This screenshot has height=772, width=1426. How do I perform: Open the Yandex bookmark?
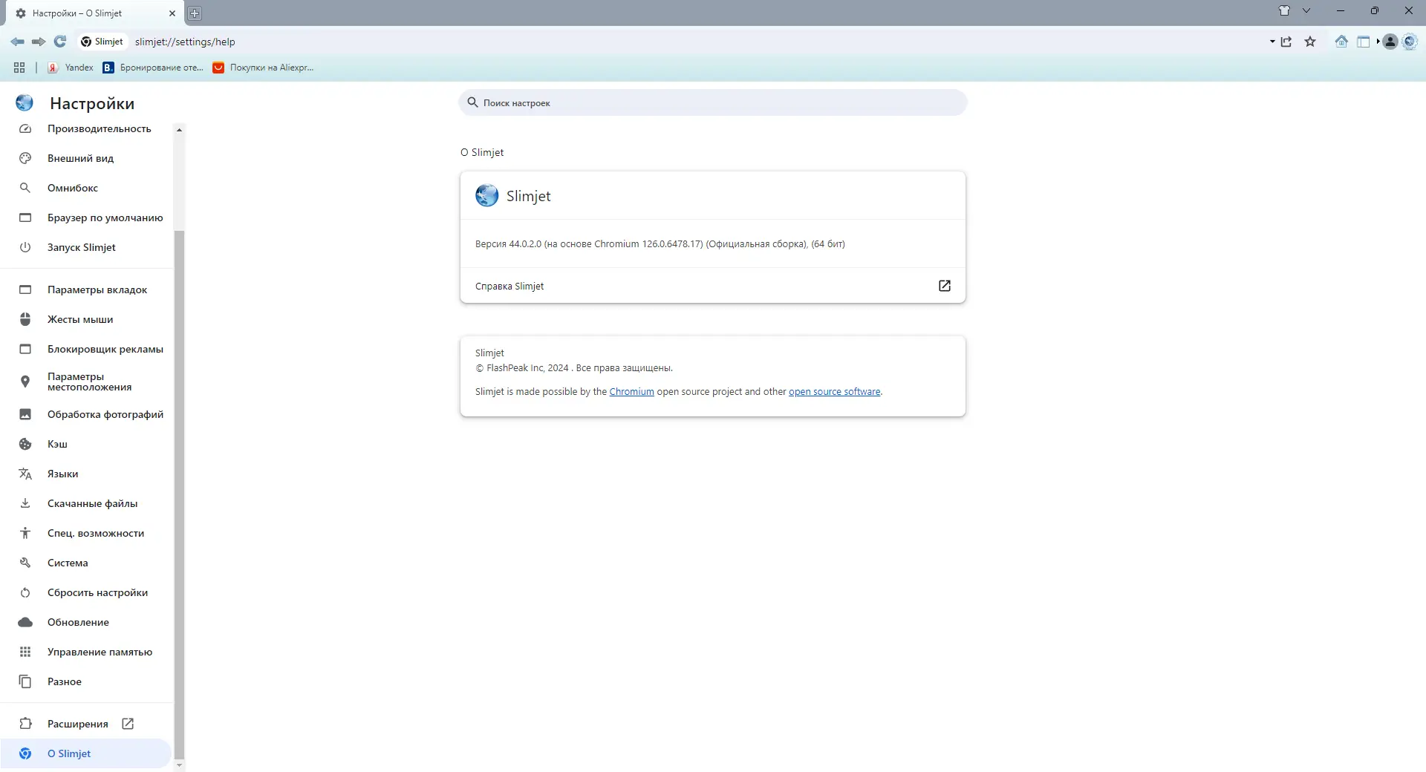(x=71, y=68)
